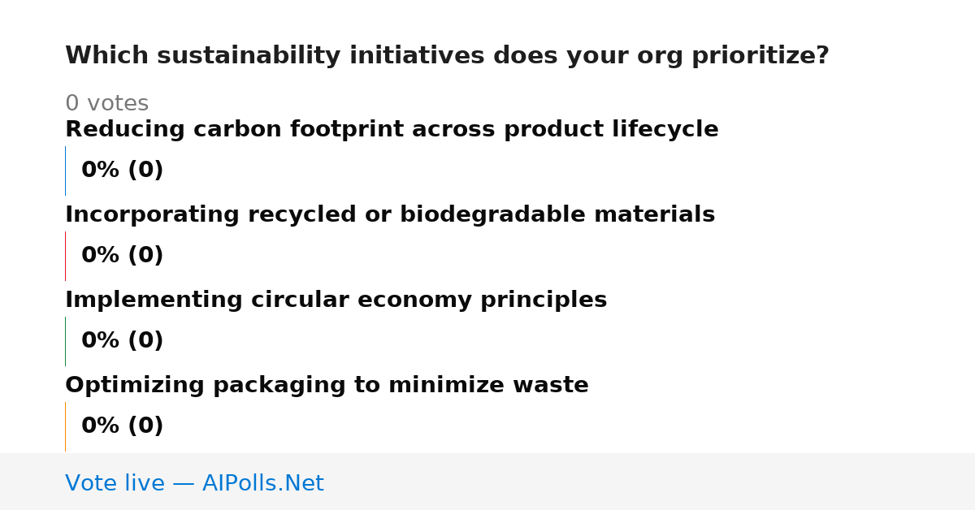This screenshot has height=510, width=975.
Task: Click the 0 votes total counter
Action: pyautogui.click(x=106, y=104)
